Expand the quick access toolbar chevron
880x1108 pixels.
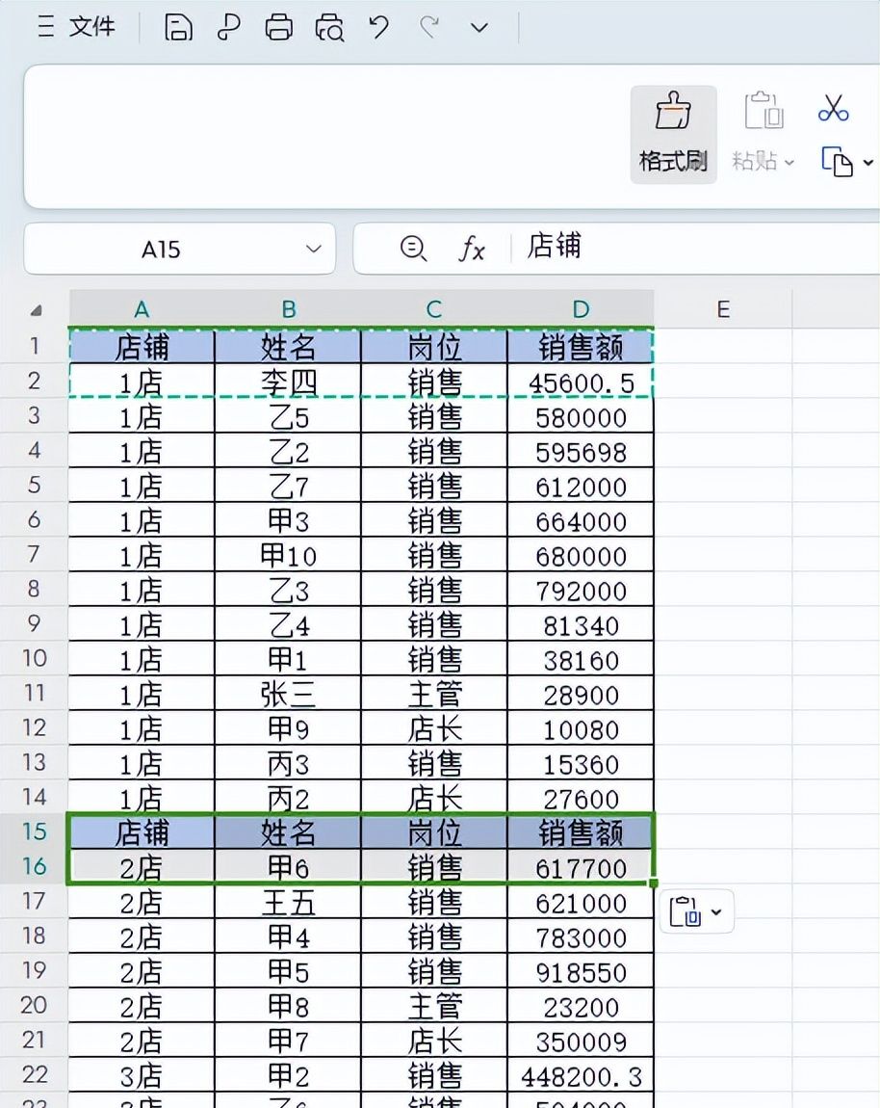tap(479, 29)
